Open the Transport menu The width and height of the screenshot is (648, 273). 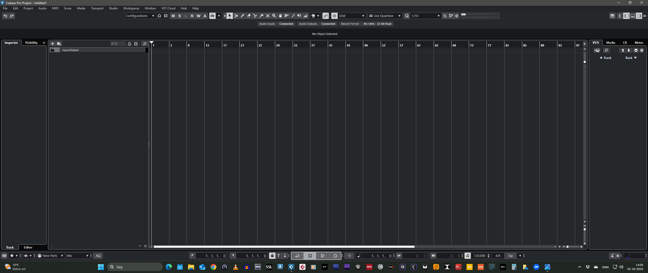97,8
